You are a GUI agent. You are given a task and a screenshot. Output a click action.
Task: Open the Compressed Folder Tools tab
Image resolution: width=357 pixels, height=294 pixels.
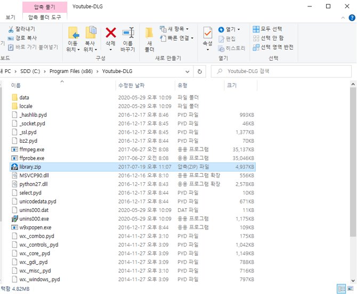tap(45, 17)
